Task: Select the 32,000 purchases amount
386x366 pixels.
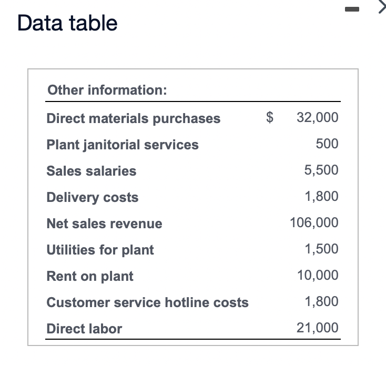Action: click(x=318, y=117)
